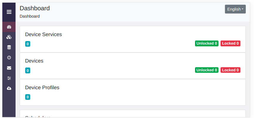Open the sliders settings icon in sidebar
This screenshot has height=118, width=254.
9,78
